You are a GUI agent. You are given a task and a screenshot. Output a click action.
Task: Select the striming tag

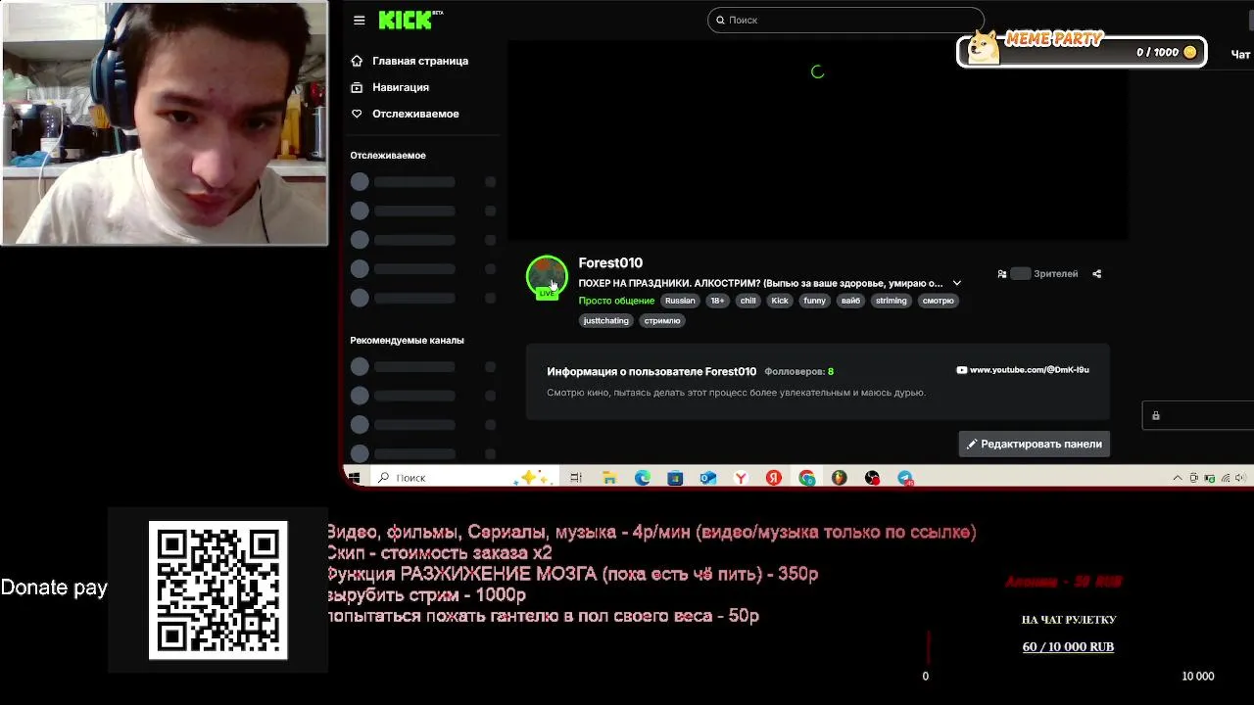pos(892,301)
